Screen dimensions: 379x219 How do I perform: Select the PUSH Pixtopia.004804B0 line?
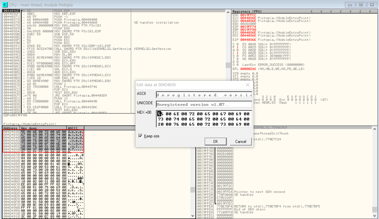click(76, 19)
